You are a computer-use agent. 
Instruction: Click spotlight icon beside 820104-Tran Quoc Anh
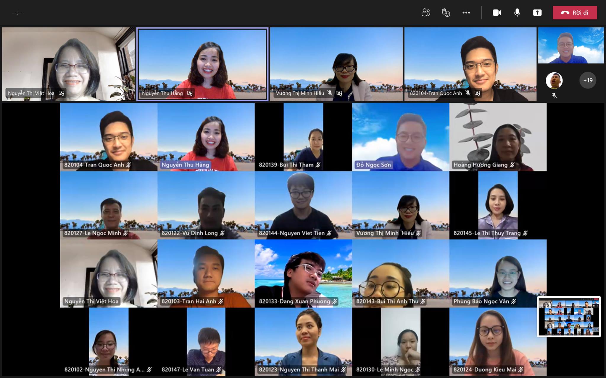tap(477, 93)
